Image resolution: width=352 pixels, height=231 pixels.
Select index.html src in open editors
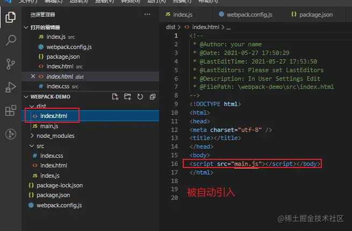(x=90, y=67)
